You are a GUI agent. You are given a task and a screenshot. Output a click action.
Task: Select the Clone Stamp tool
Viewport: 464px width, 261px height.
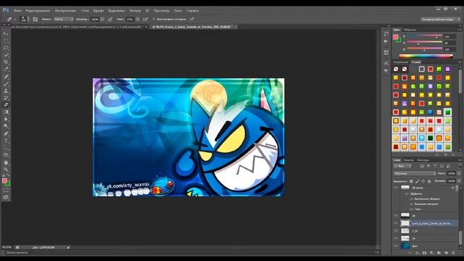coord(6,91)
